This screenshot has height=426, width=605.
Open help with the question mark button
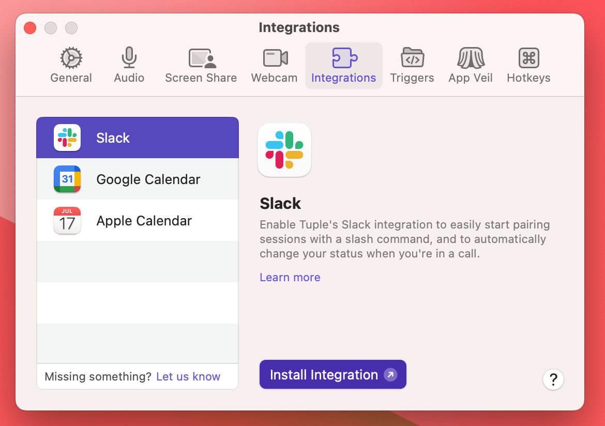553,379
